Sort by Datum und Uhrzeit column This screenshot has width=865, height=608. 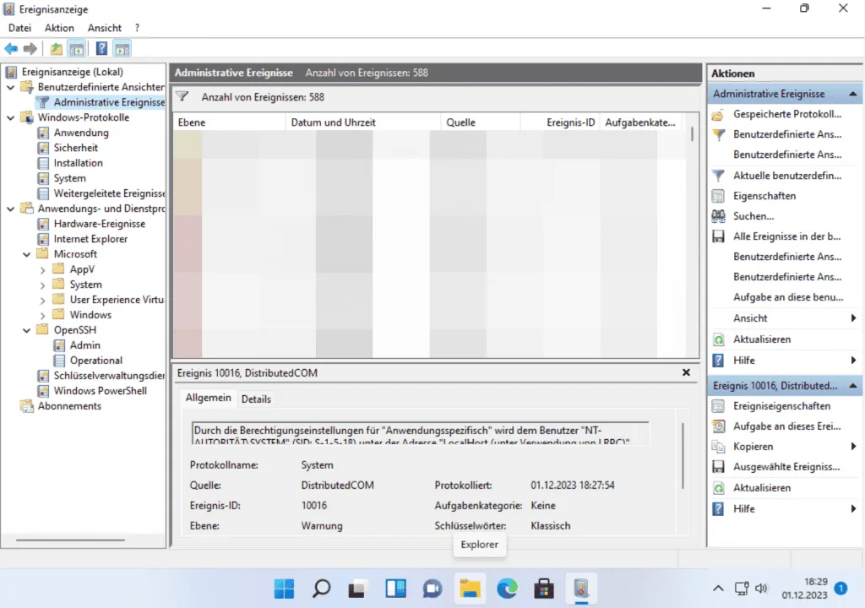click(x=333, y=122)
